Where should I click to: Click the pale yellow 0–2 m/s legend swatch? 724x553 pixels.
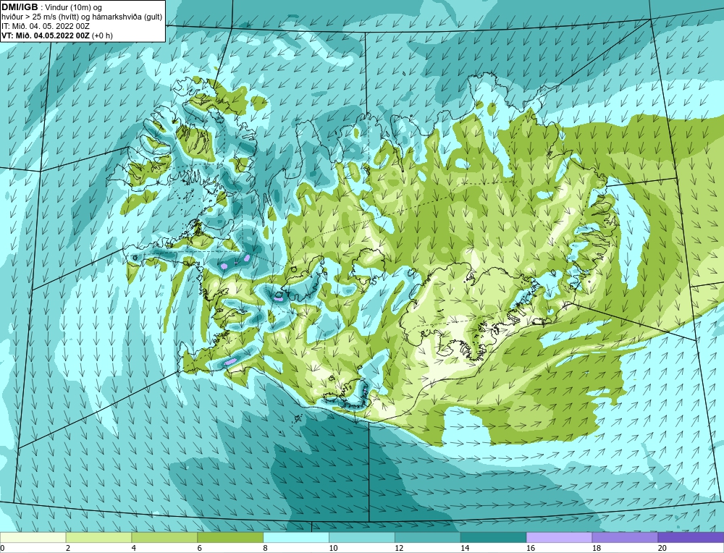[x=33, y=537]
